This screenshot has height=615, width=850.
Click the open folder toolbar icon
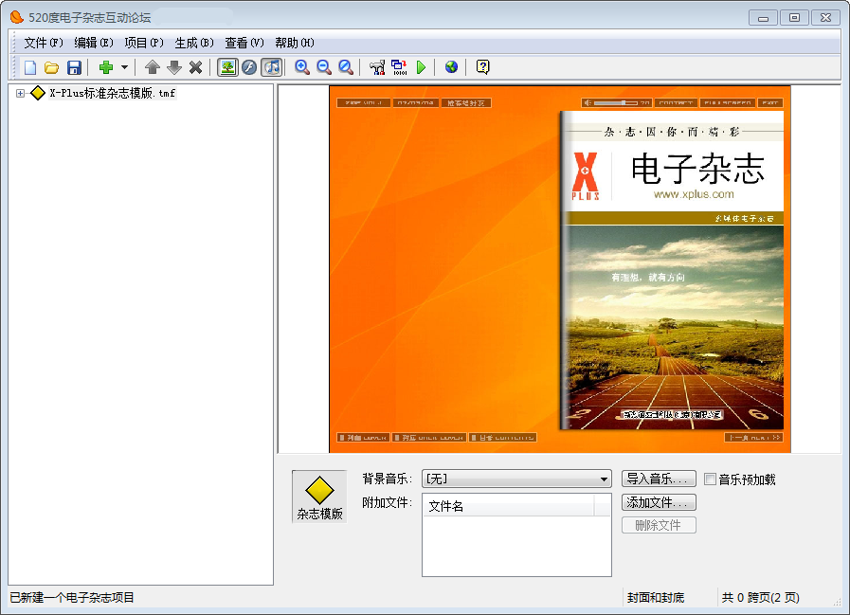point(52,67)
